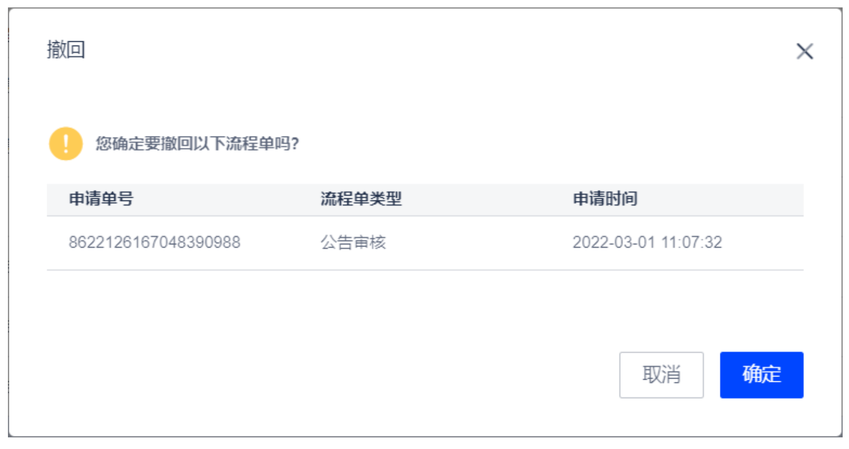The width and height of the screenshot is (849, 449).
Task: Click the 撤回 dialog title text
Action: [x=66, y=50]
